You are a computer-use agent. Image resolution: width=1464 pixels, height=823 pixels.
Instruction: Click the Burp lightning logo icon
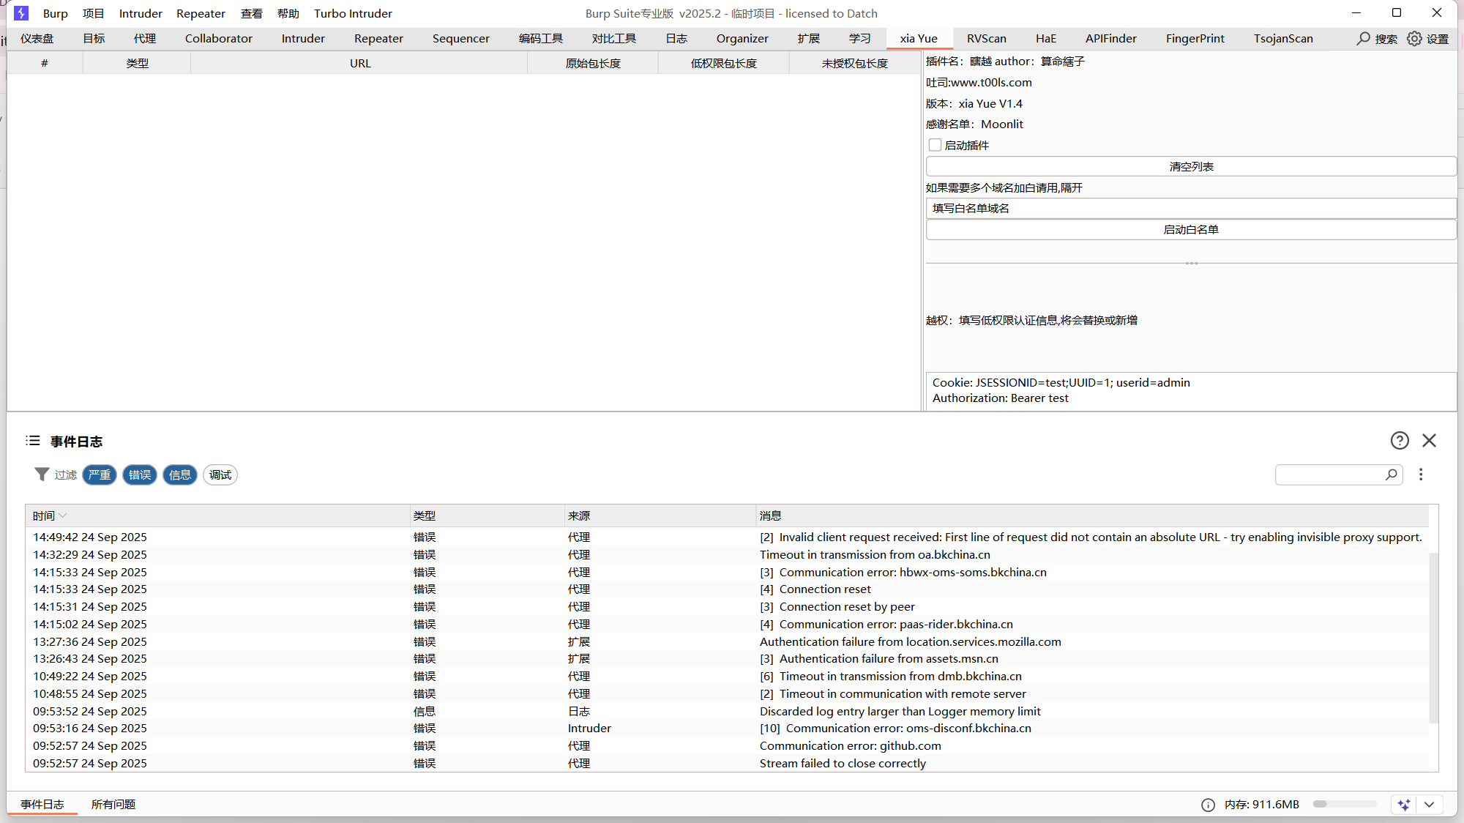click(x=21, y=13)
